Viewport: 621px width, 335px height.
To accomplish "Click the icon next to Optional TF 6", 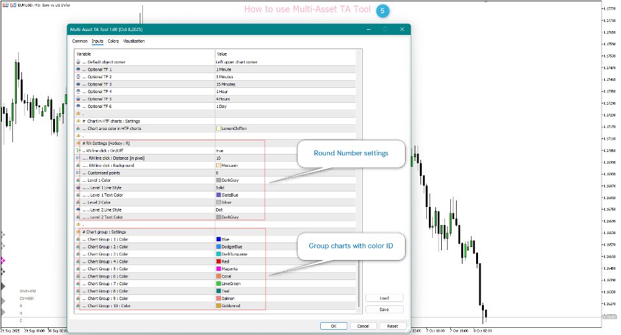I will [78, 106].
